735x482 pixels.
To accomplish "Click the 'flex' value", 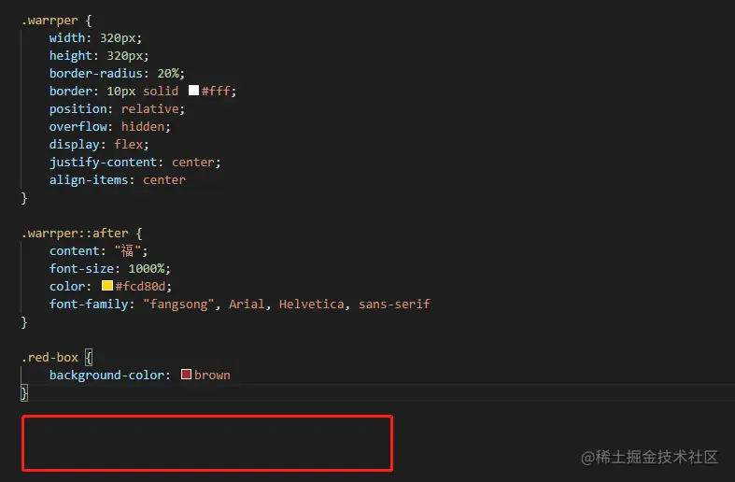I will pos(129,145).
